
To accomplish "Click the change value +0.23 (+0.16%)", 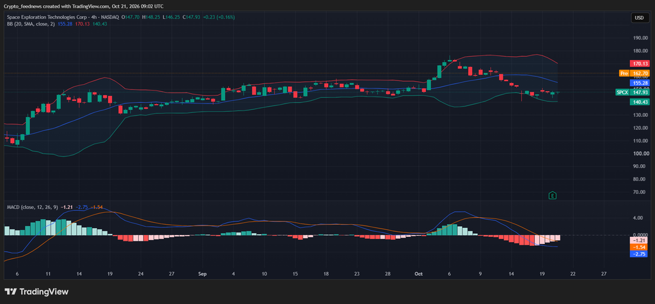I will [x=219, y=17].
